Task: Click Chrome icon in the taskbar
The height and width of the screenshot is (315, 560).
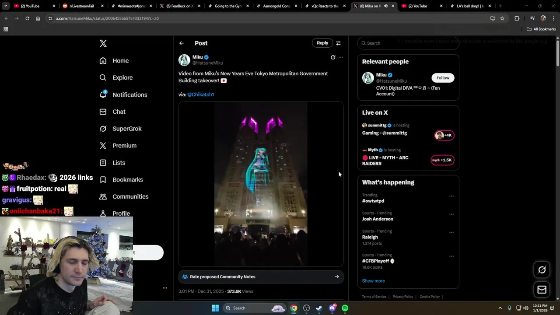Action: pos(294,308)
